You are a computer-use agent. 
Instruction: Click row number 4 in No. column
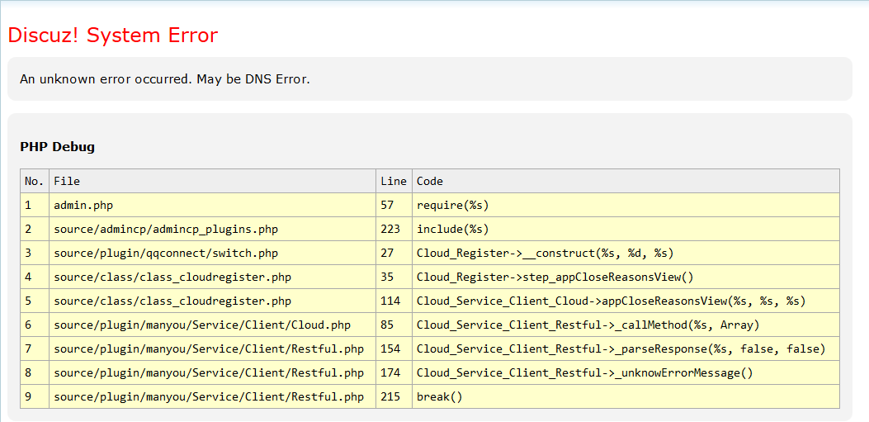[35, 277]
